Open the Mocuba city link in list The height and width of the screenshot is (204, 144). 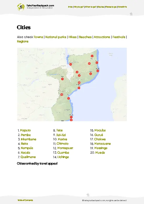coord(100,130)
